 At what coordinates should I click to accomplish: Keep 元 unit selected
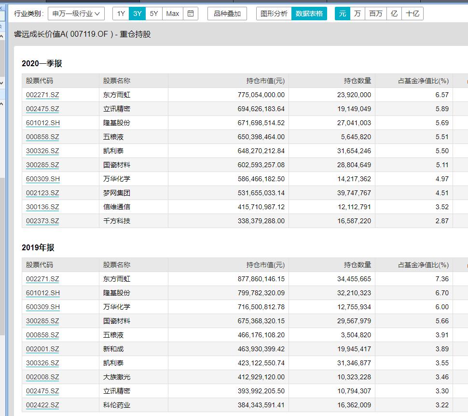tap(342, 13)
